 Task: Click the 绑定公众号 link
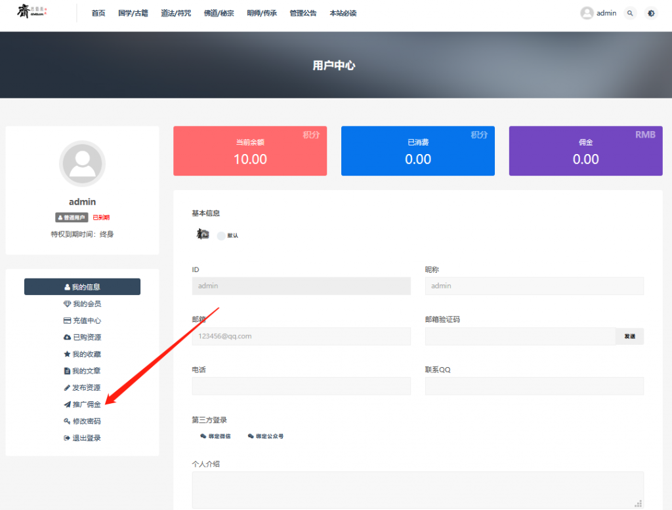(266, 436)
